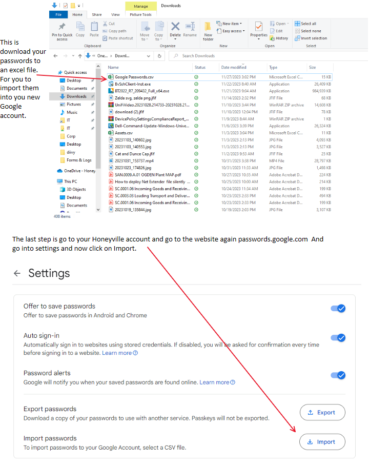The image size is (369, 466).
Task: Click the Up one level arrow
Action: pos(80,56)
